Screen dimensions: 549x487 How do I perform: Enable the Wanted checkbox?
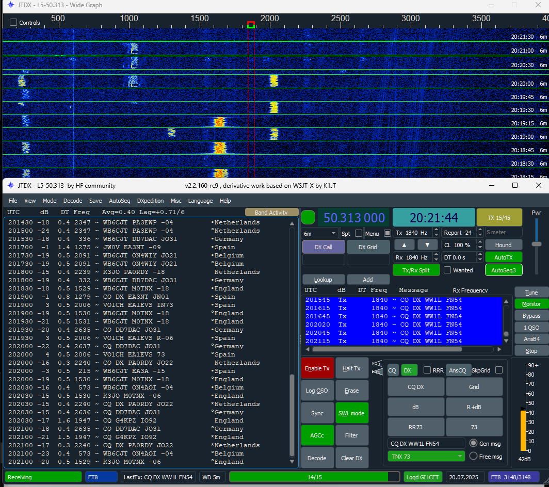click(x=447, y=270)
